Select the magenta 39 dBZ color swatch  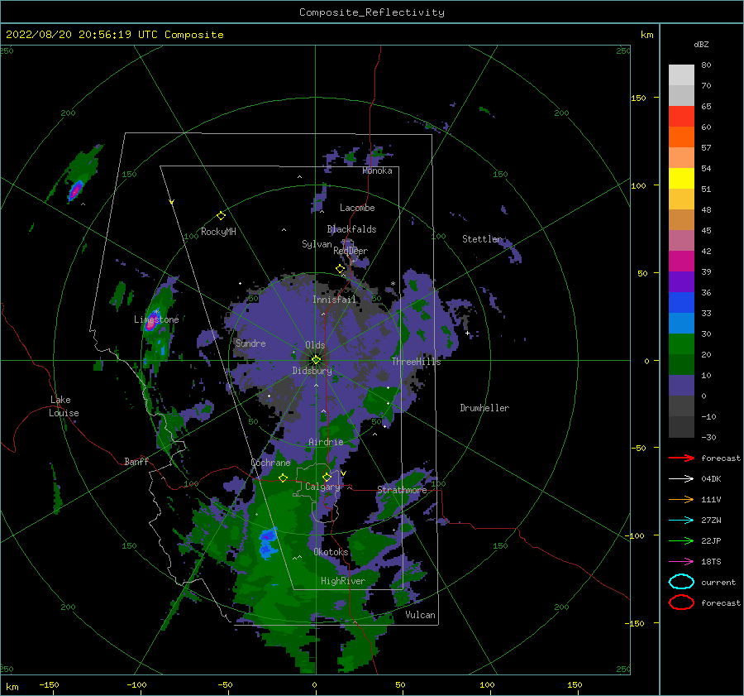pyautogui.click(x=681, y=261)
